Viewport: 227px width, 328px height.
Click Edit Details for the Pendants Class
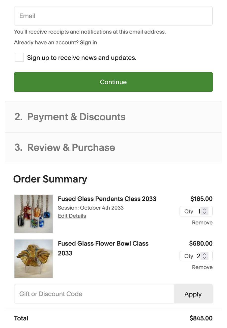(72, 216)
